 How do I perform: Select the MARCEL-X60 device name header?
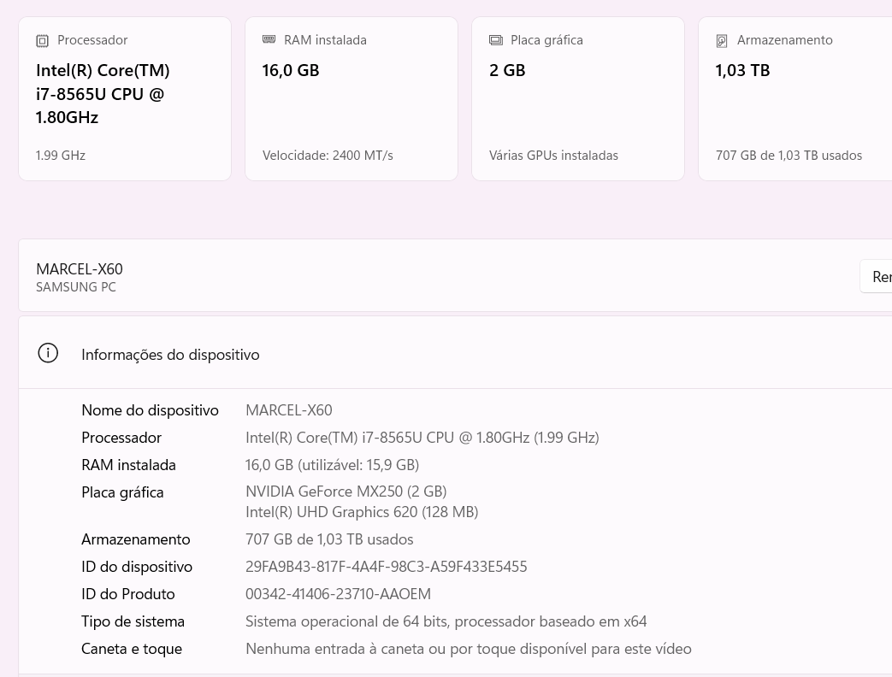[79, 269]
